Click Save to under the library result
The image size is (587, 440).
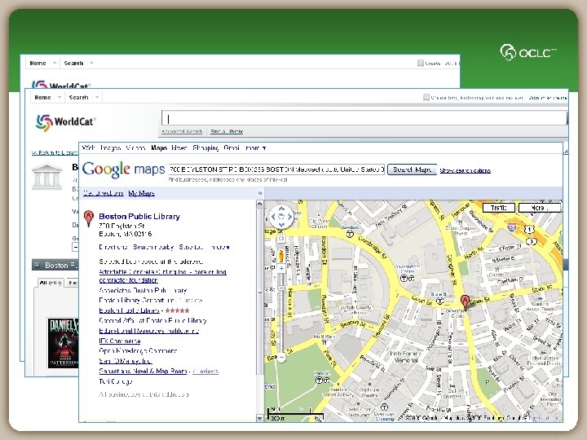point(192,247)
